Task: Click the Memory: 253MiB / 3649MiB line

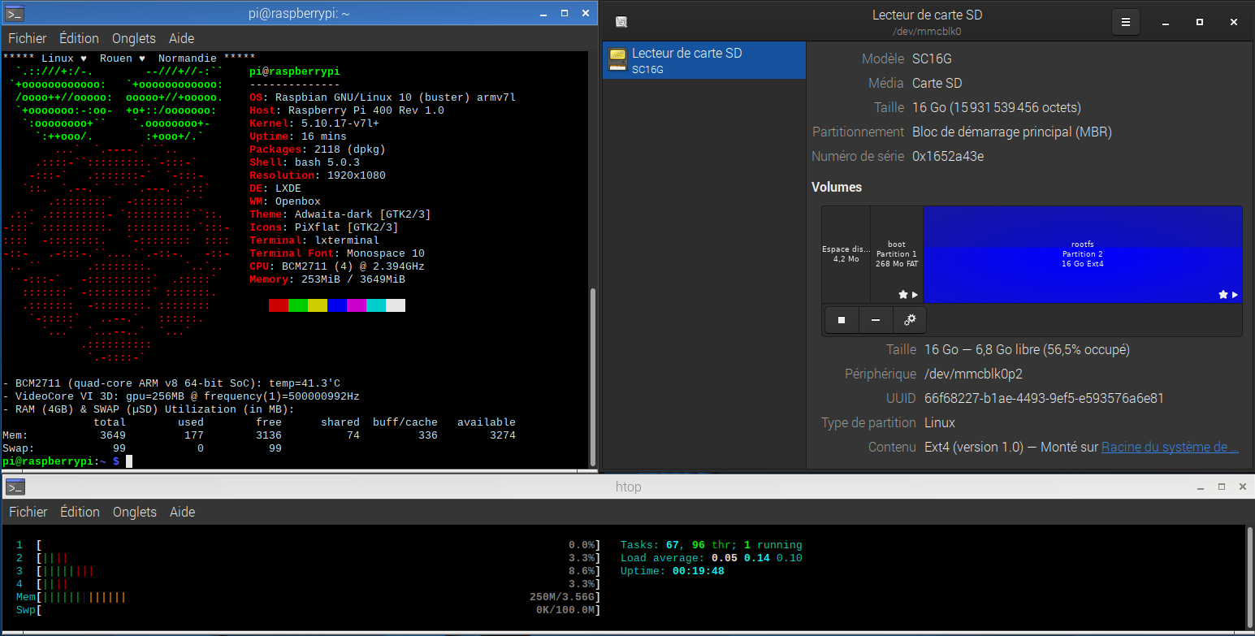Action: tap(327, 279)
